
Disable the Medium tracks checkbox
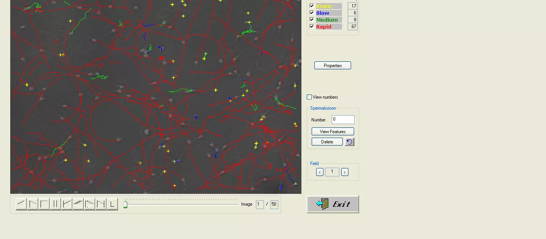tap(312, 20)
